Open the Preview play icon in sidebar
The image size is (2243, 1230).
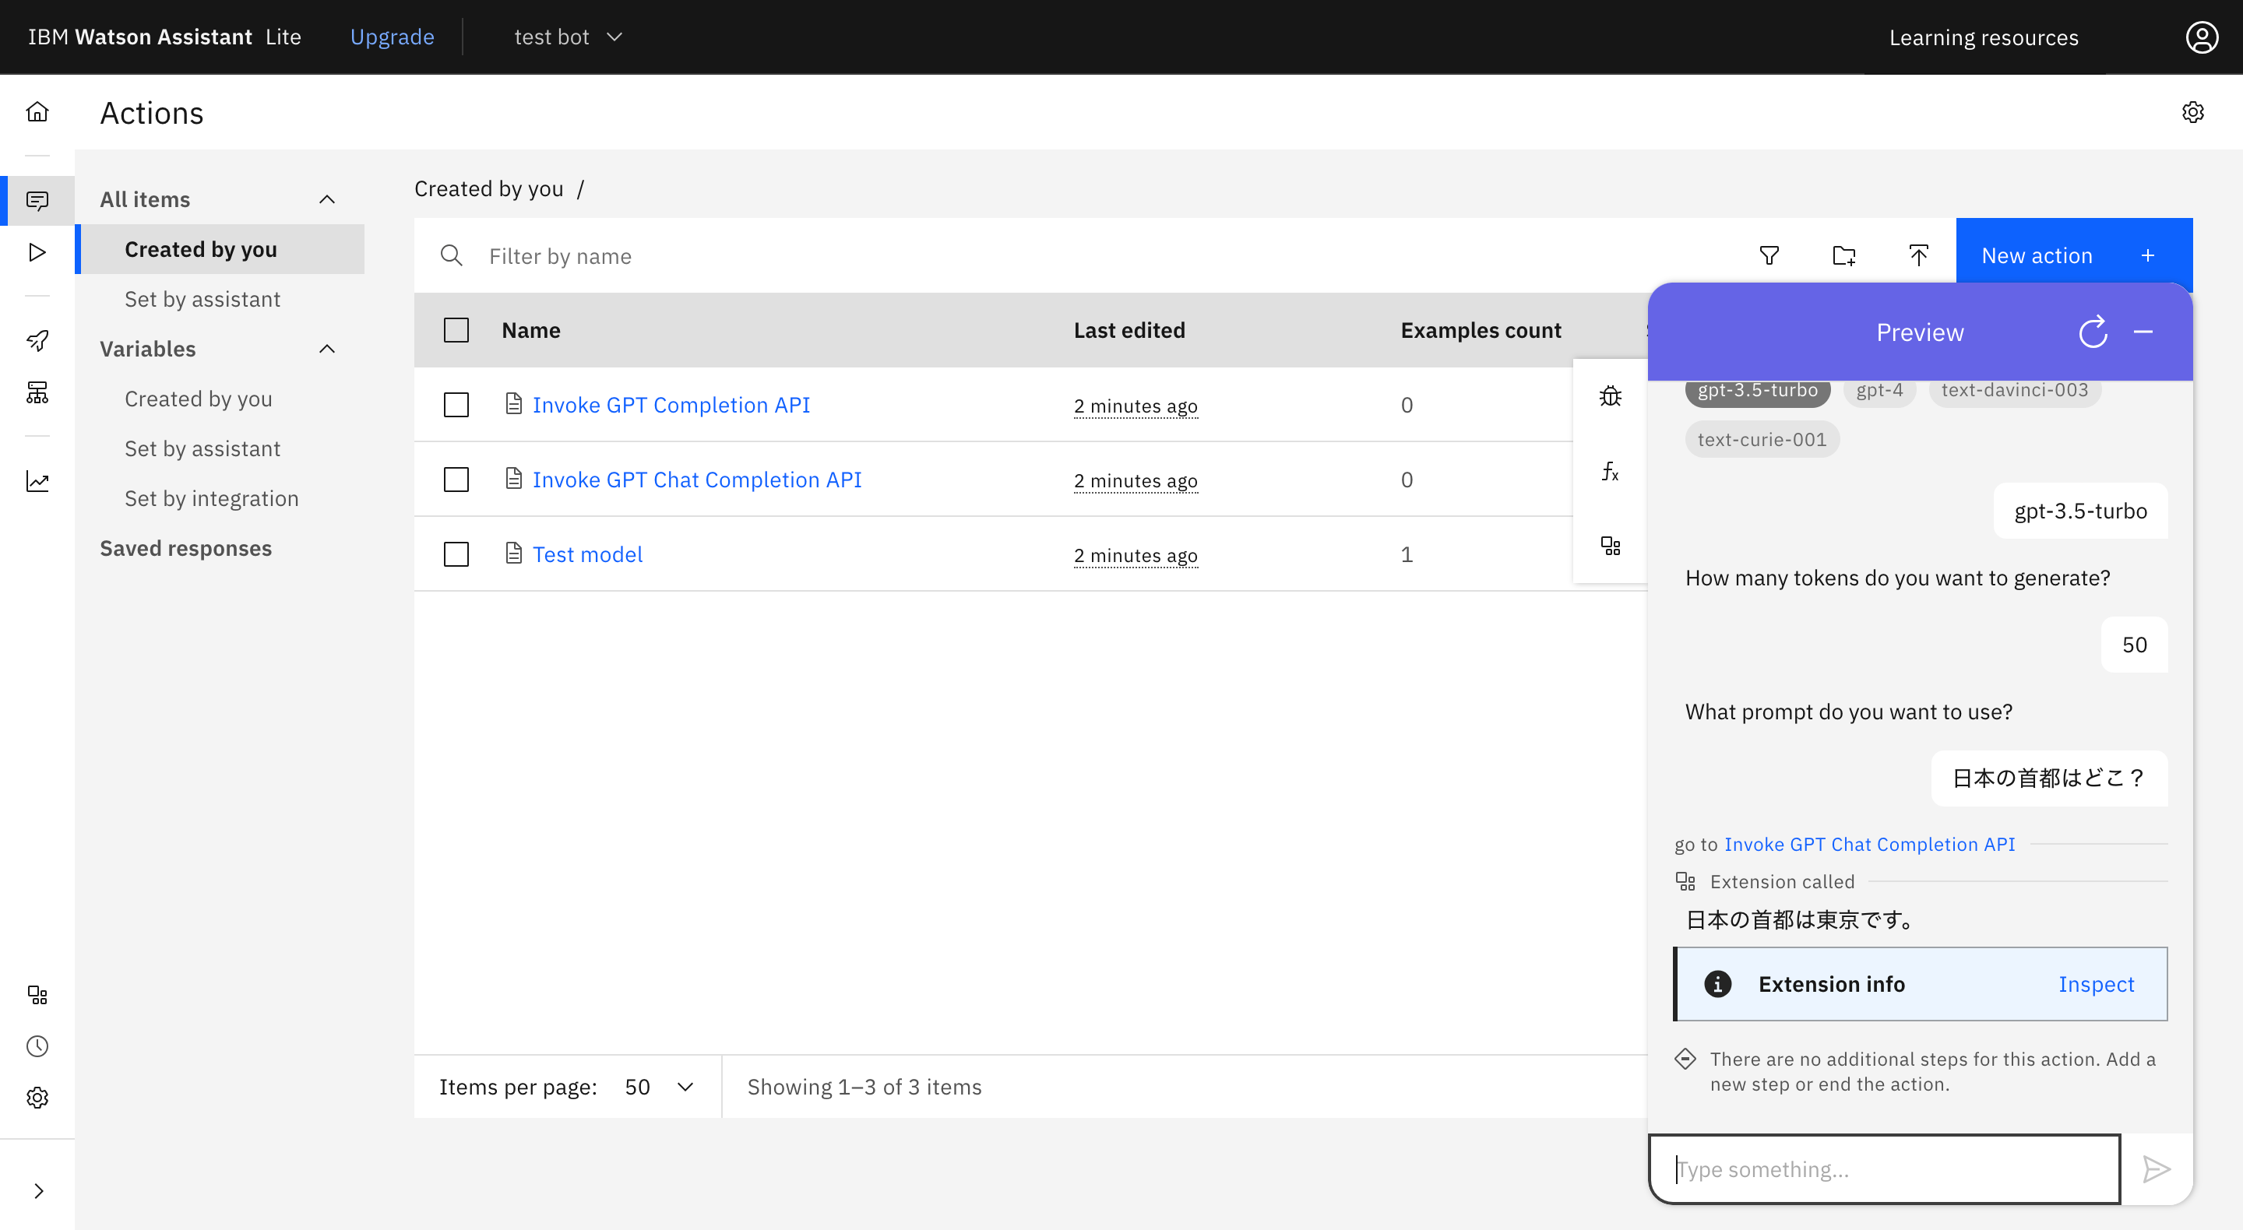click(x=37, y=252)
